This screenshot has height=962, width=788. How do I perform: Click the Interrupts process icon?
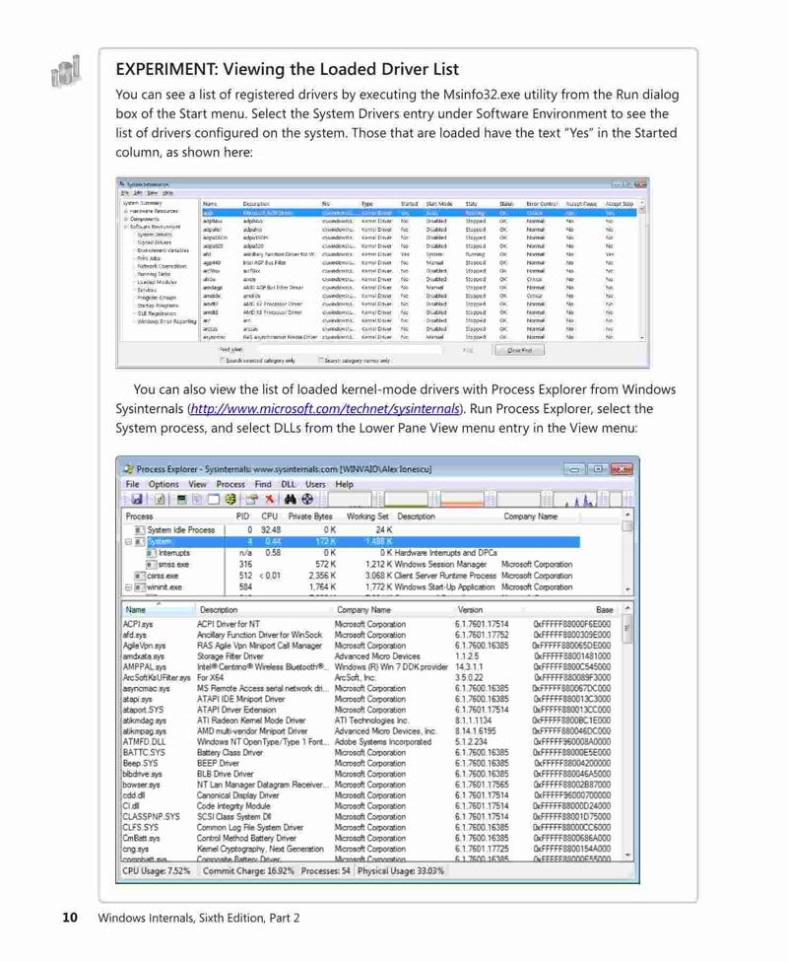pyautogui.click(x=152, y=553)
